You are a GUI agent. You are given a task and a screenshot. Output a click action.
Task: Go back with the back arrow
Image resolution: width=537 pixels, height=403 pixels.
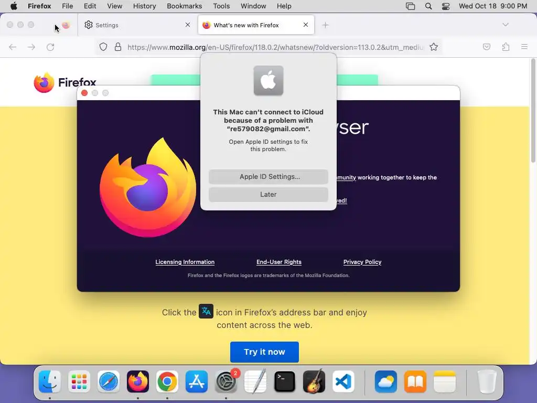(13, 47)
